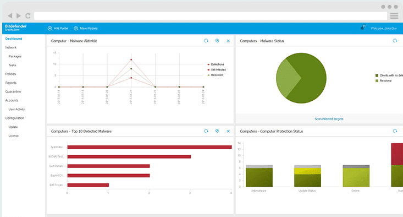Toggle the Resolved line chart legend entry
This screenshot has height=217, width=403.
click(215, 75)
